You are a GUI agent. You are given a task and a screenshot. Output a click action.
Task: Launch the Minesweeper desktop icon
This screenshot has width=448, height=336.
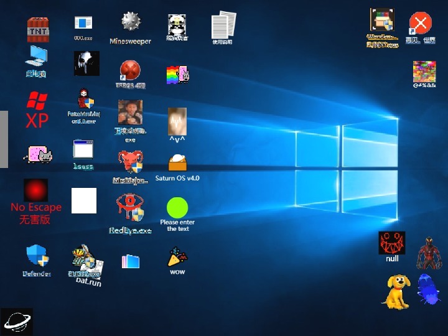click(x=130, y=23)
